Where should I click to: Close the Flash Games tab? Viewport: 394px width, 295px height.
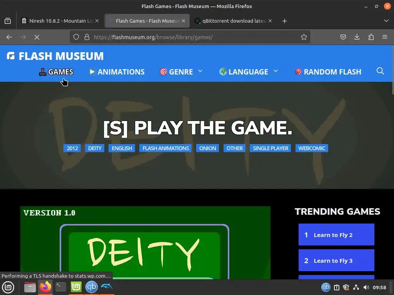click(184, 21)
